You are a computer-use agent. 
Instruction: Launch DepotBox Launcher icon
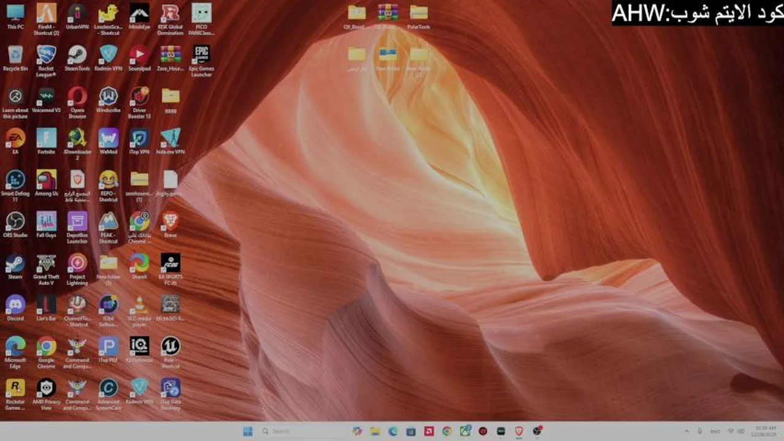(x=77, y=227)
